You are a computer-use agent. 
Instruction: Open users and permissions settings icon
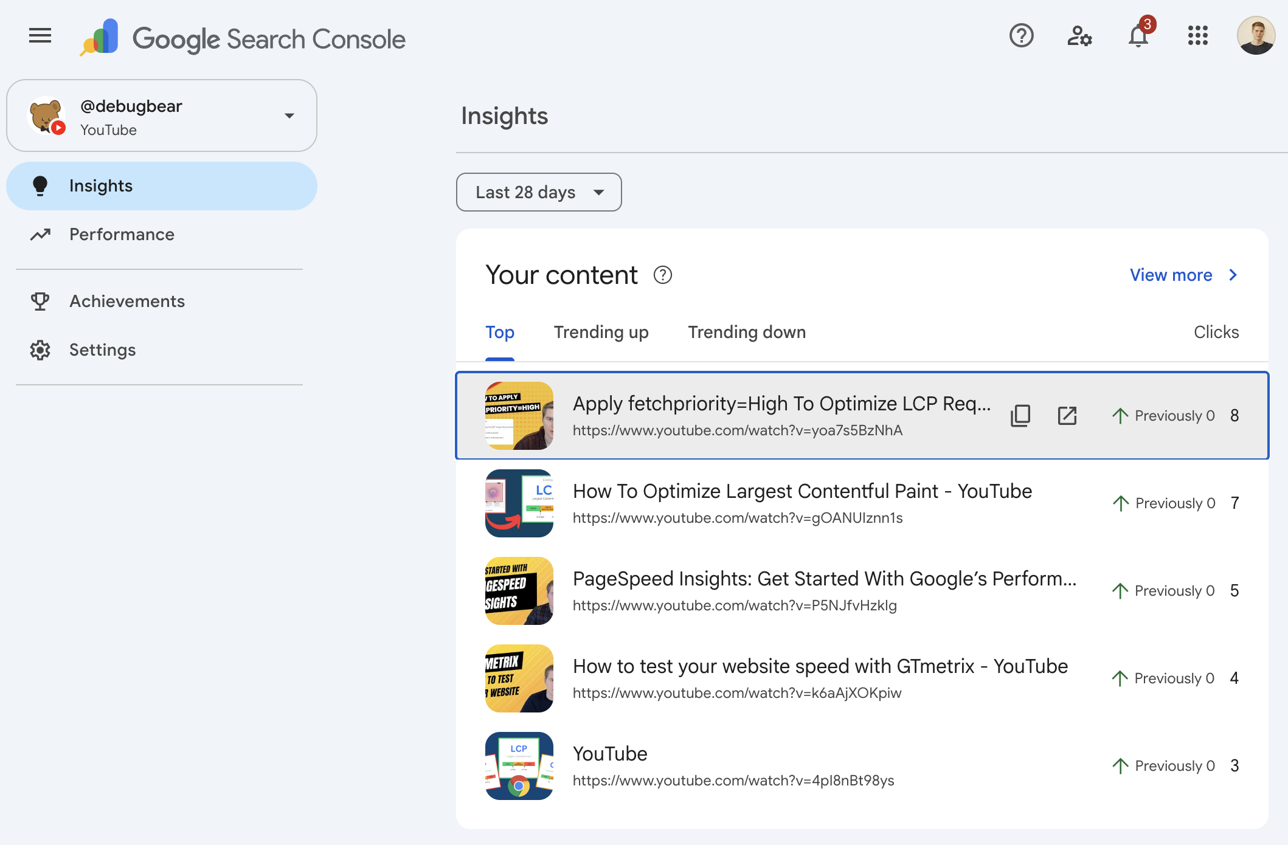[1079, 36]
